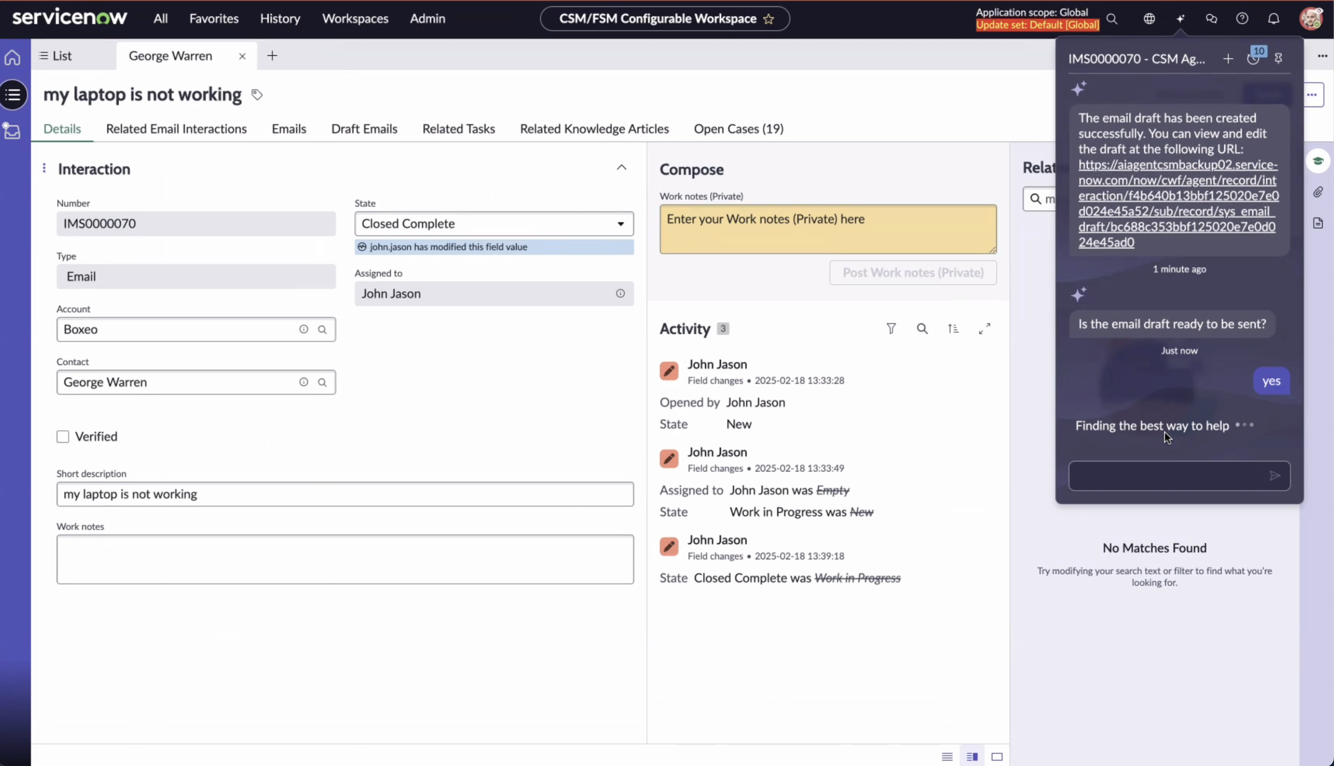The width and height of the screenshot is (1334, 766).
Task: Open the Workspaces menu
Action: click(x=355, y=19)
